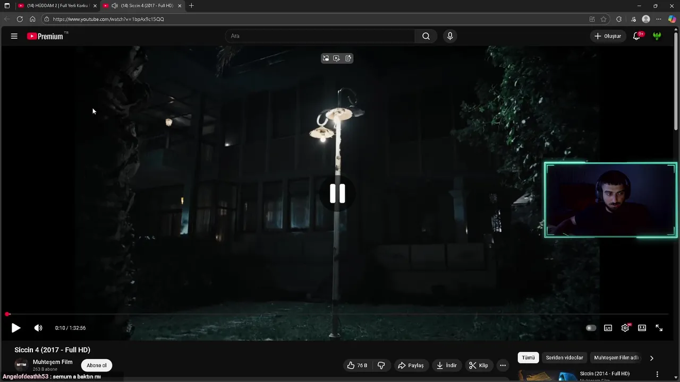Create a clip with Klip
Screen dimensions: 680x382
pos(478,366)
